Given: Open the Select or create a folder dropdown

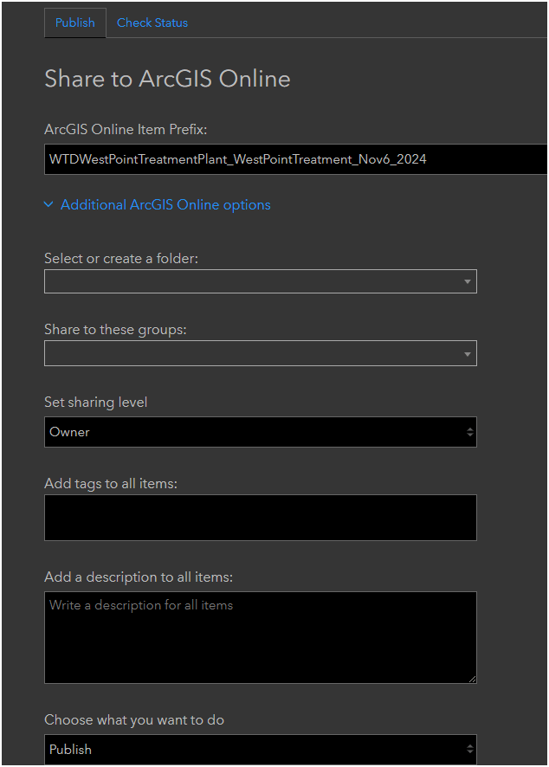Looking at the screenshot, I should click(261, 281).
